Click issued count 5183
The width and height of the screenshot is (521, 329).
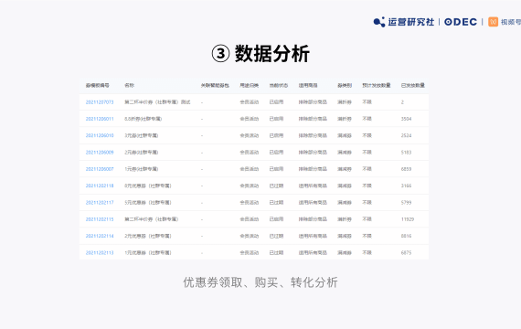coord(406,153)
